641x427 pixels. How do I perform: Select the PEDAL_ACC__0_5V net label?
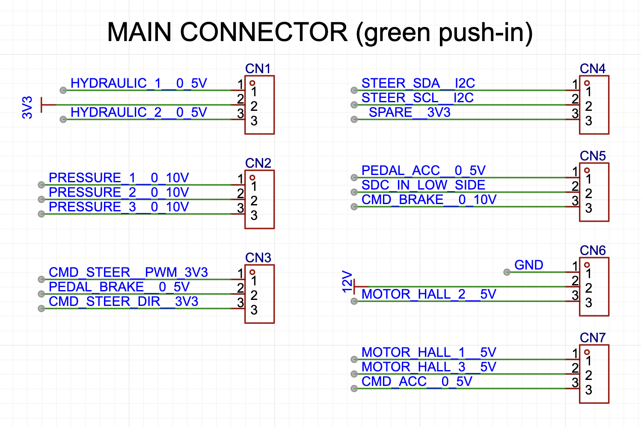(424, 171)
